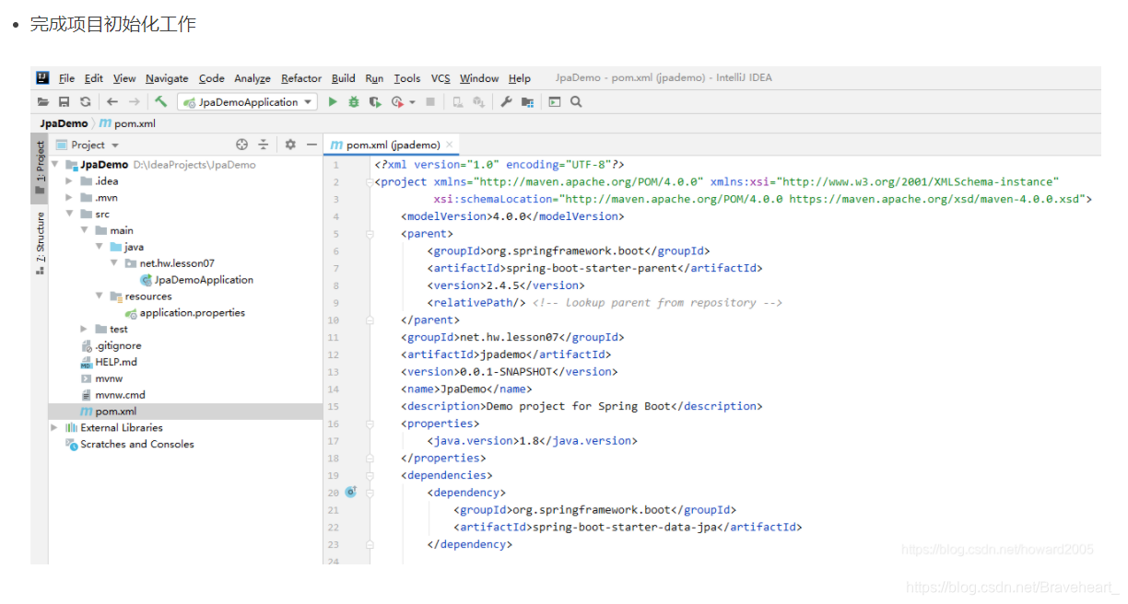Screen dimensions: 1128x604
Task: Select mvnw file in tree
Action: (101, 379)
